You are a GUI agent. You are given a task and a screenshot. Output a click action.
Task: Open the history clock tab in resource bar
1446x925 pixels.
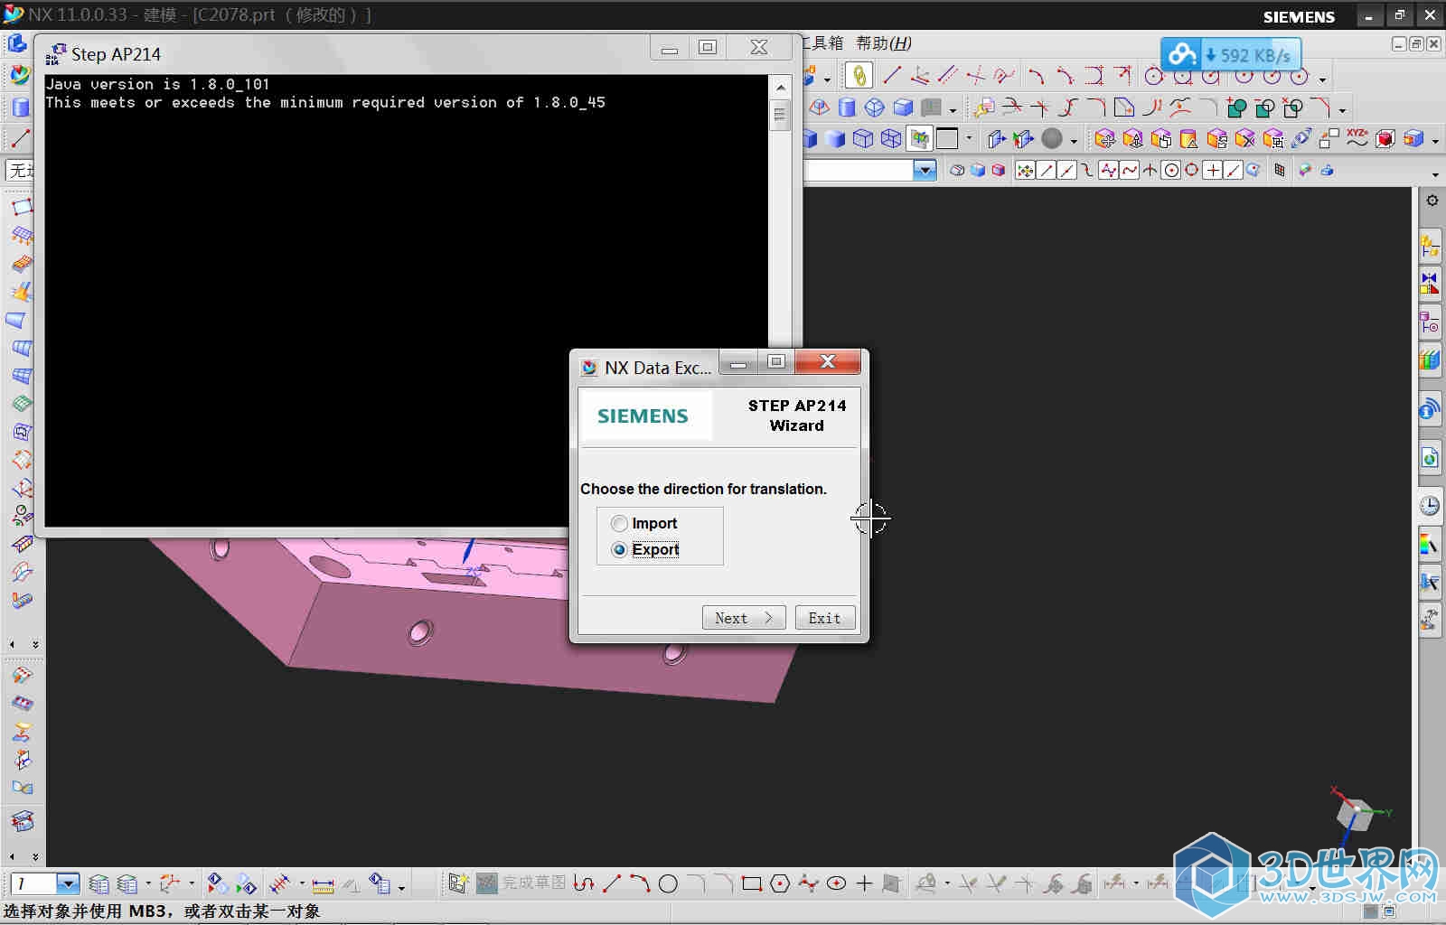point(1430,505)
